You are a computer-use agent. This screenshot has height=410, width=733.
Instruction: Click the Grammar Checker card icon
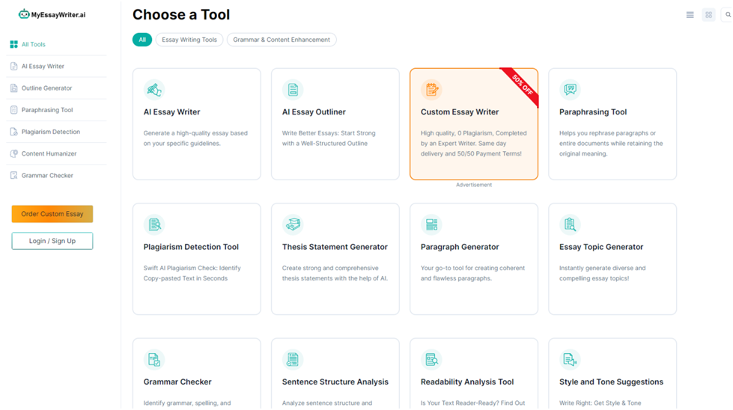coord(154,360)
